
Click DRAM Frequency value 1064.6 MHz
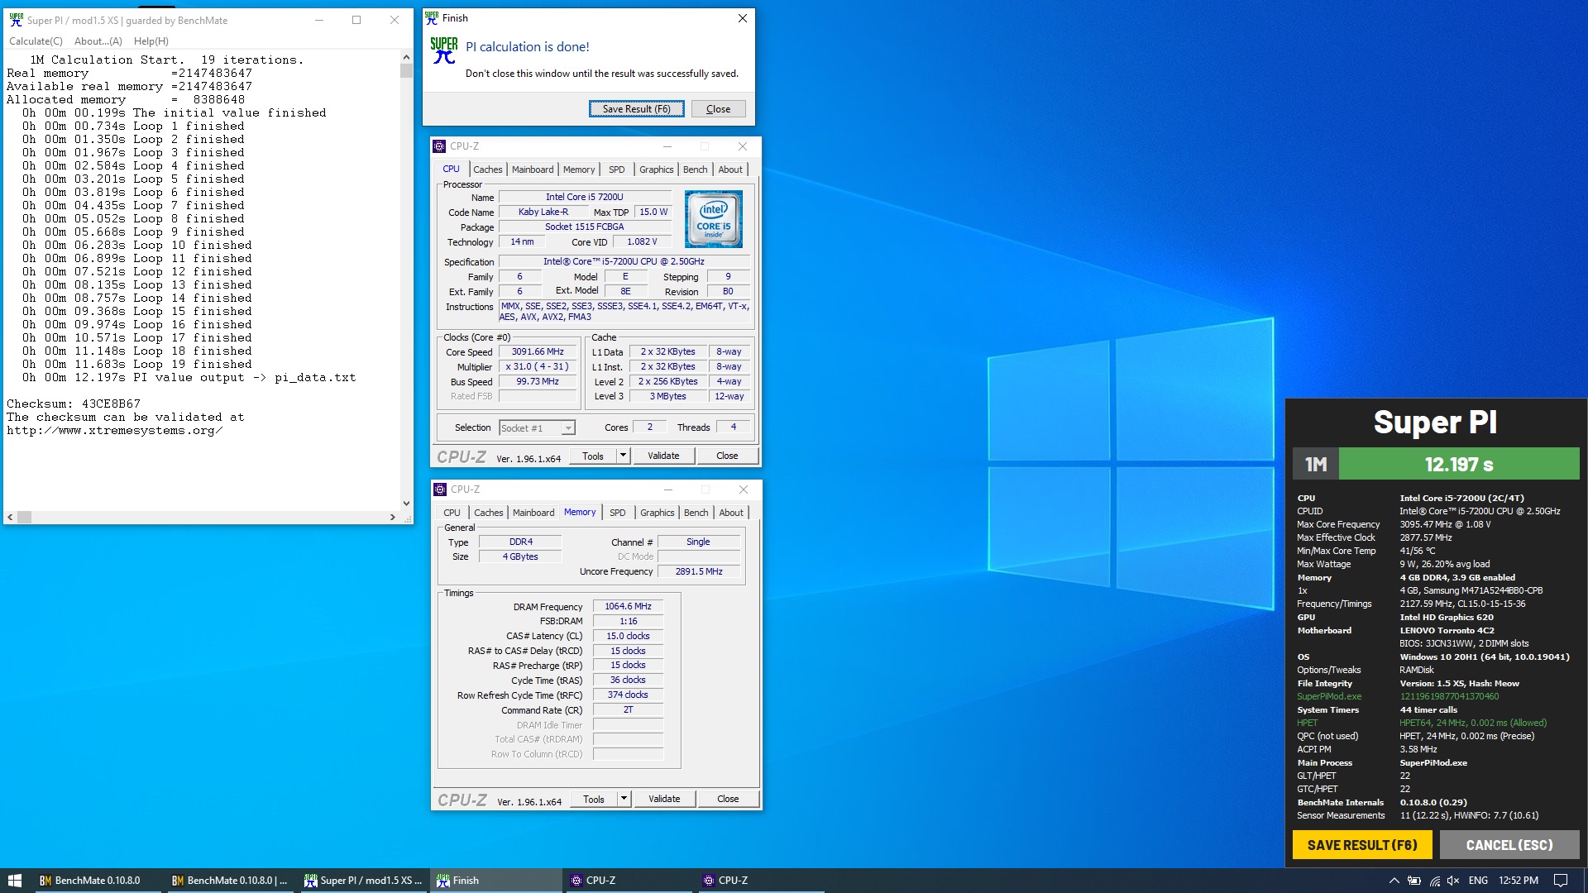point(628,607)
